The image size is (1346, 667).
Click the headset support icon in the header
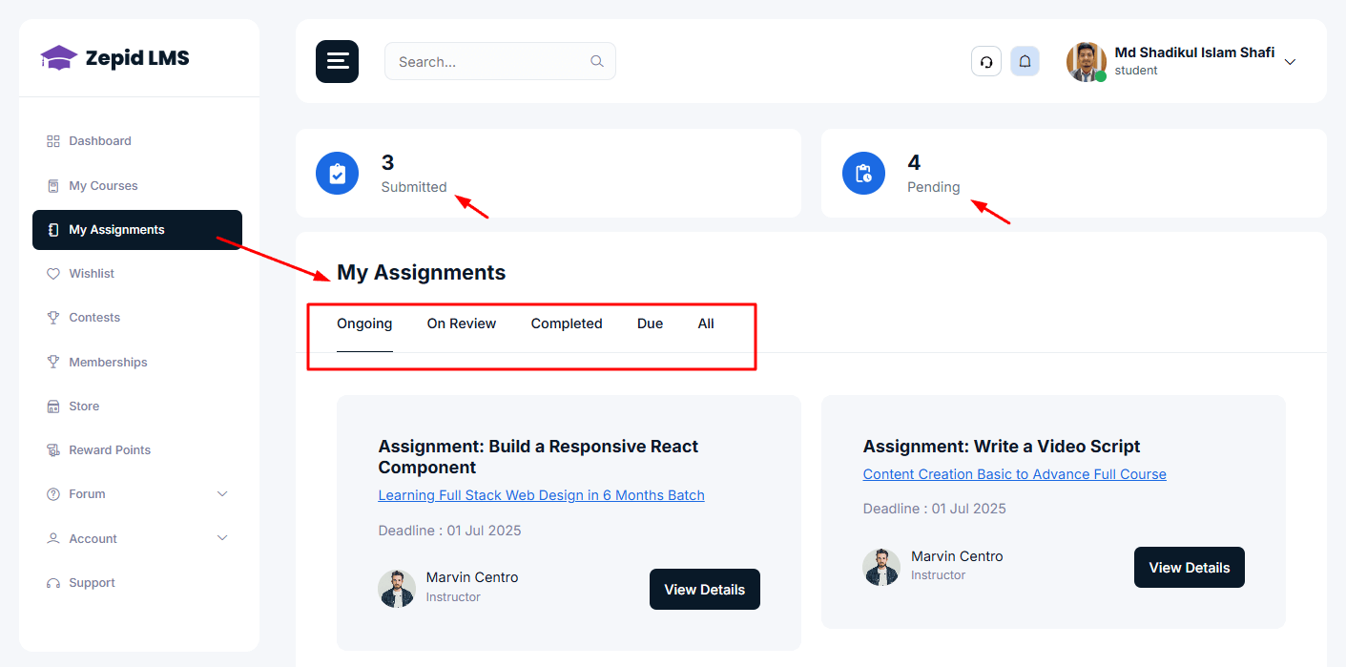pyautogui.click(x=985, y=60)
